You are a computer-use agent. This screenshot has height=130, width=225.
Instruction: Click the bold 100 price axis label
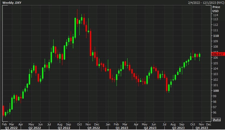click(x=216, y=91)
